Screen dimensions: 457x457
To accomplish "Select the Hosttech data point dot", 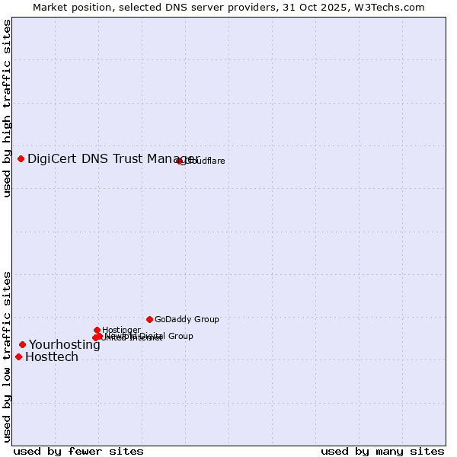I will pyautogui.click(x=19, y=356).
